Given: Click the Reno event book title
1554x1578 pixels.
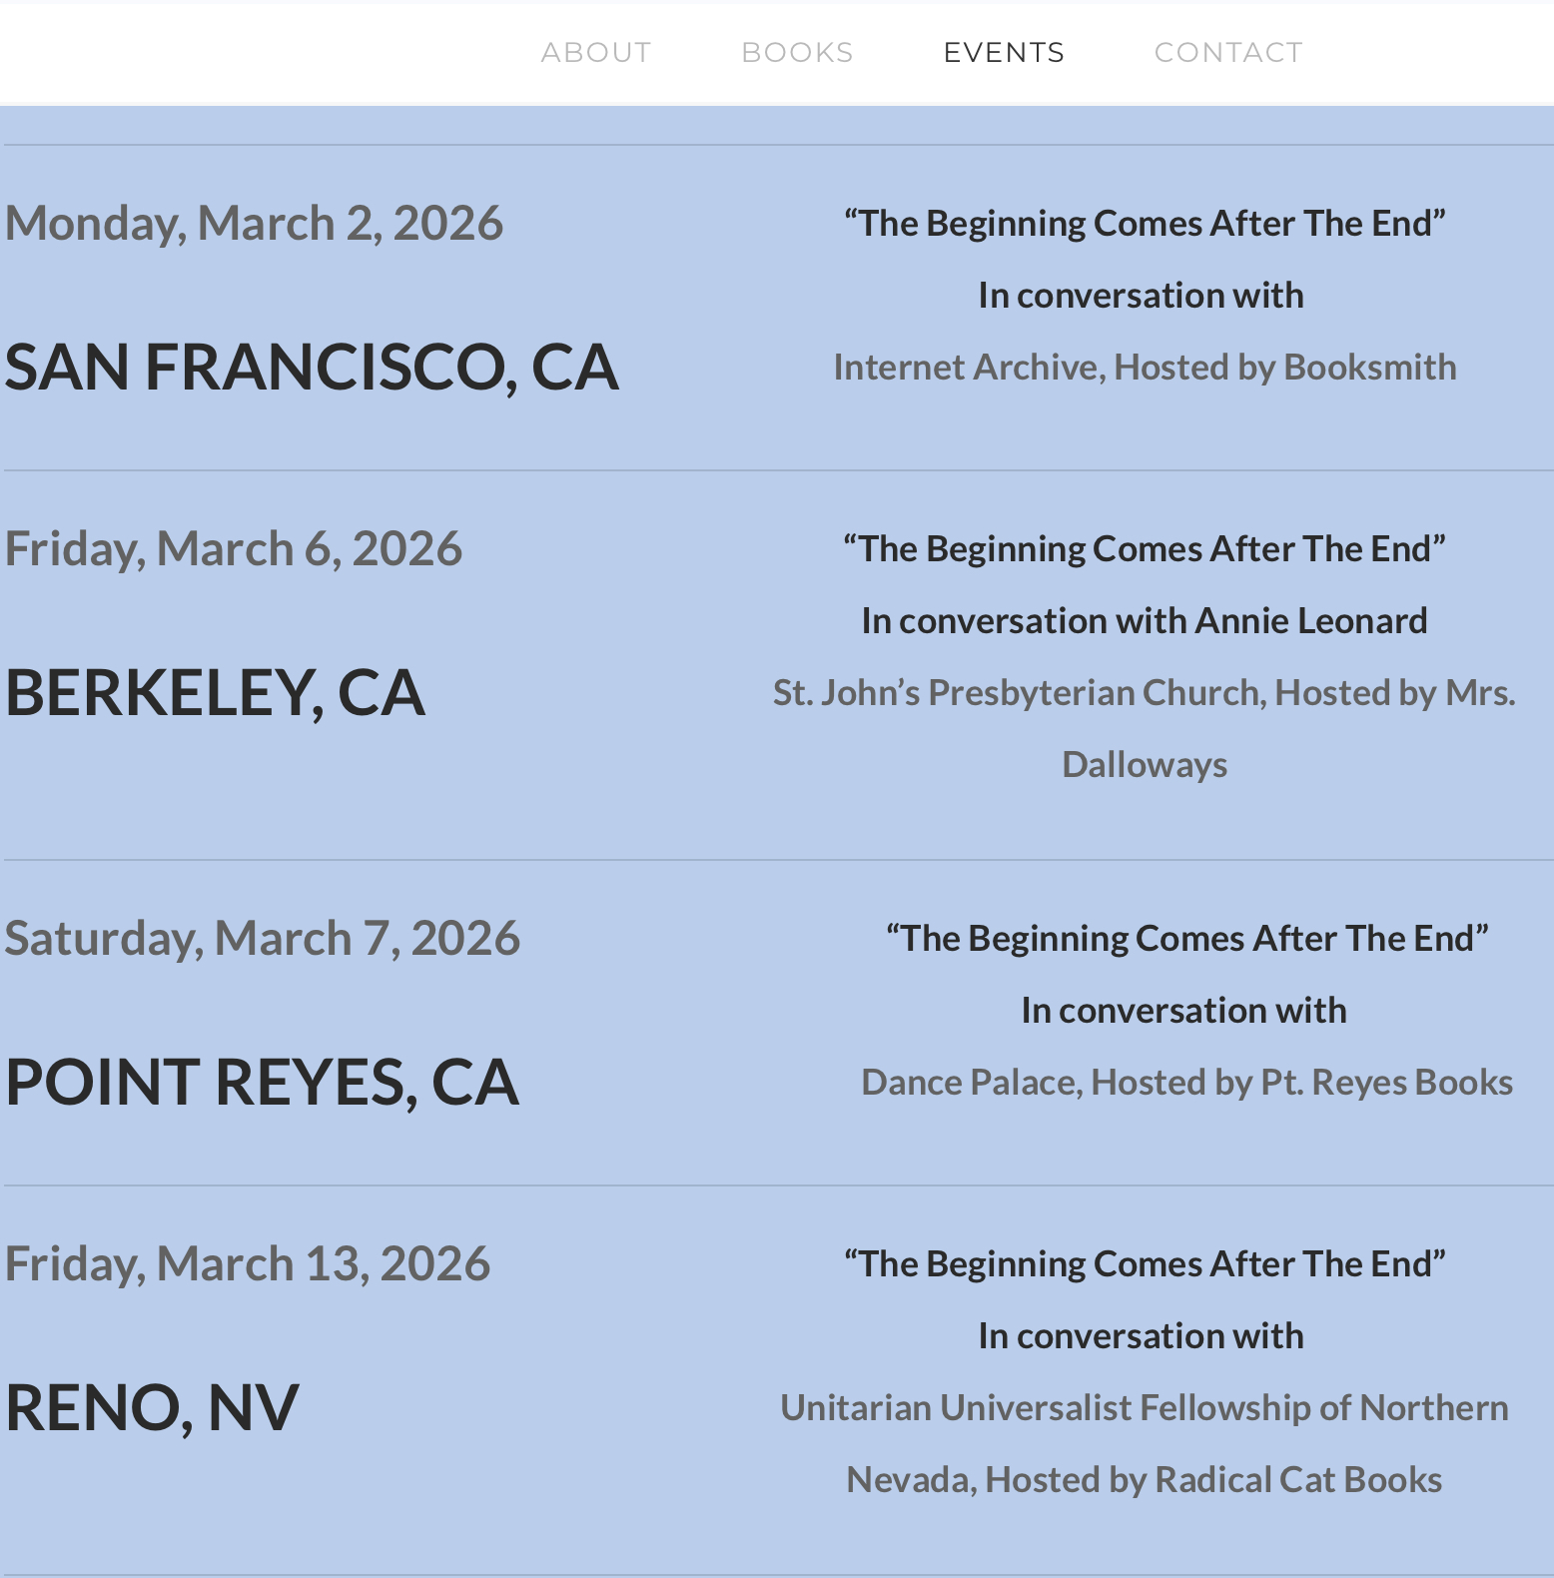Looking at the screenshot, I should [1145, 1264].
